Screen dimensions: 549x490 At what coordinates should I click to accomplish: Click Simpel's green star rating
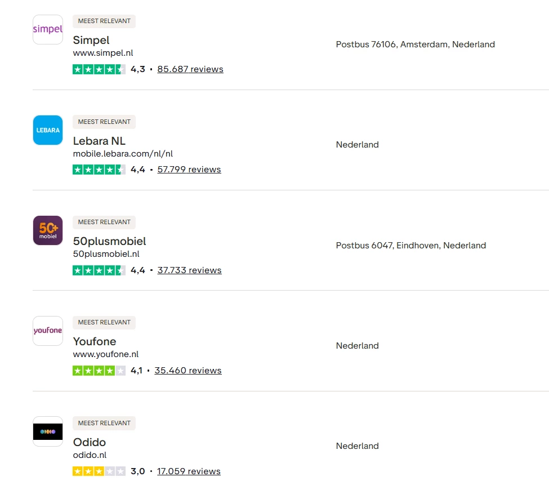(x=99, y=69)
